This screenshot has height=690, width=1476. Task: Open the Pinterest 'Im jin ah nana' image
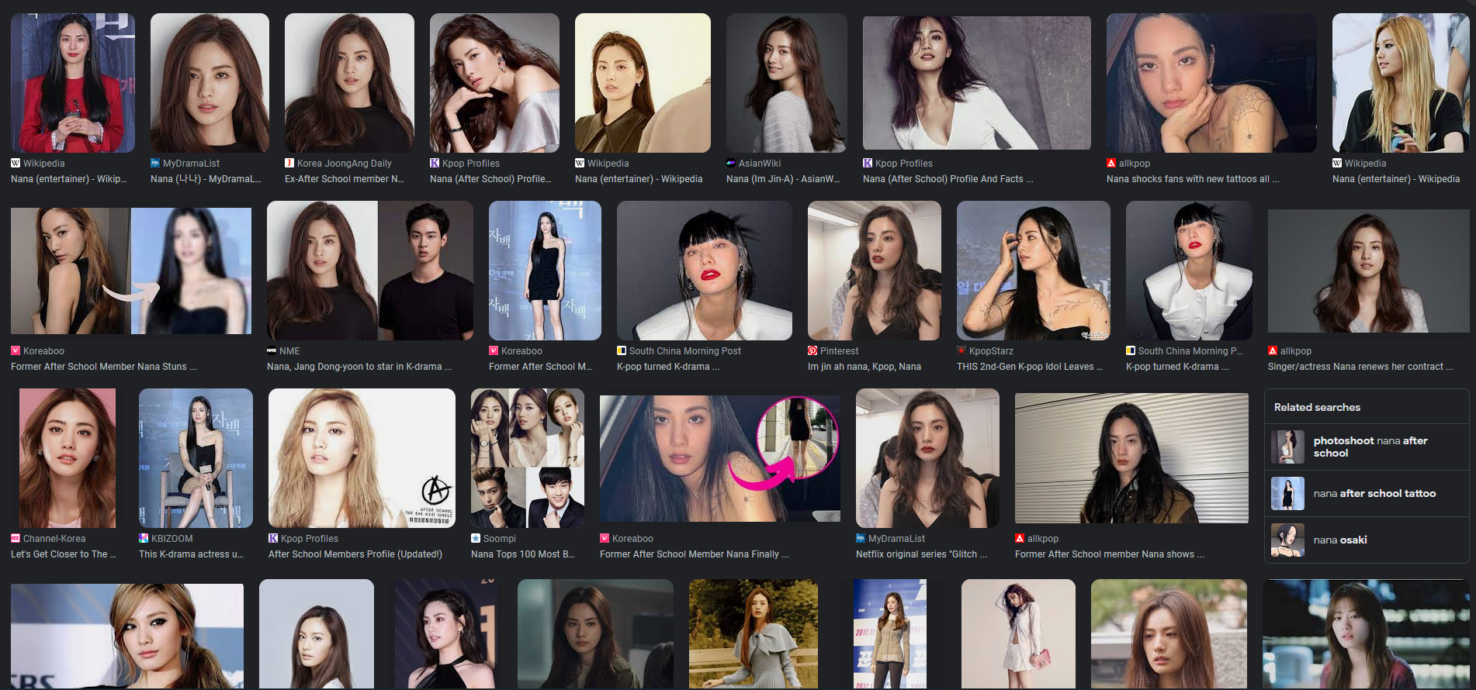874,271
